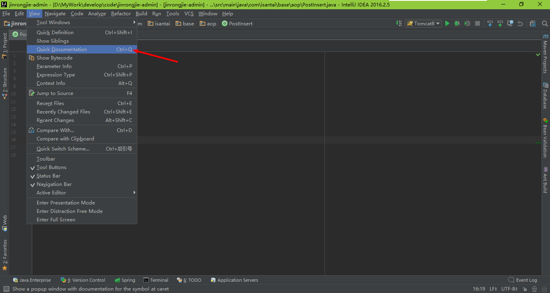Viewport: 550px width, 293px height.
Task: Choose Show Siblings in the View menu
Action: tap(82, 41)
